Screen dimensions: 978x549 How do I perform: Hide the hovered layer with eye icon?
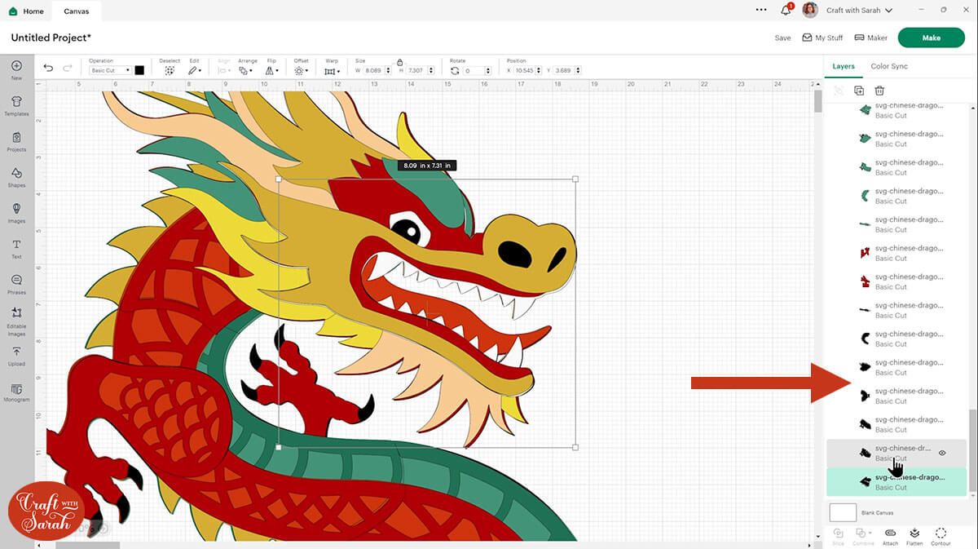942,453
